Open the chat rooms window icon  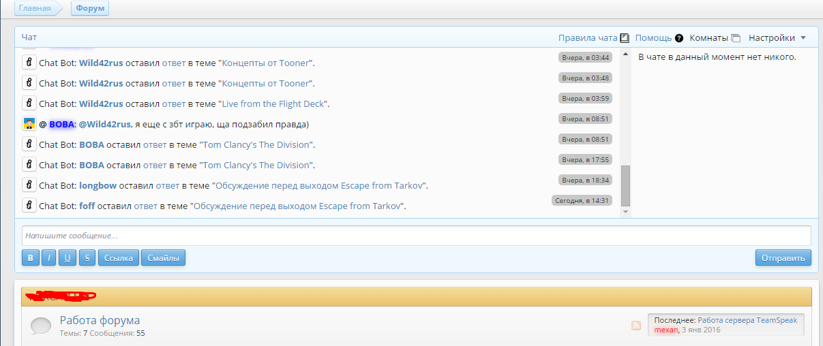(x=735, y=38)
